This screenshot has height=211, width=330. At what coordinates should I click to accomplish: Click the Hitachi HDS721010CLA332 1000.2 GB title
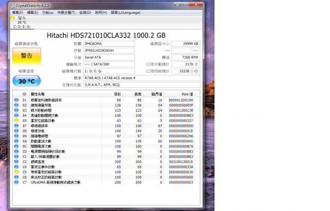click(x=106, y=35)
